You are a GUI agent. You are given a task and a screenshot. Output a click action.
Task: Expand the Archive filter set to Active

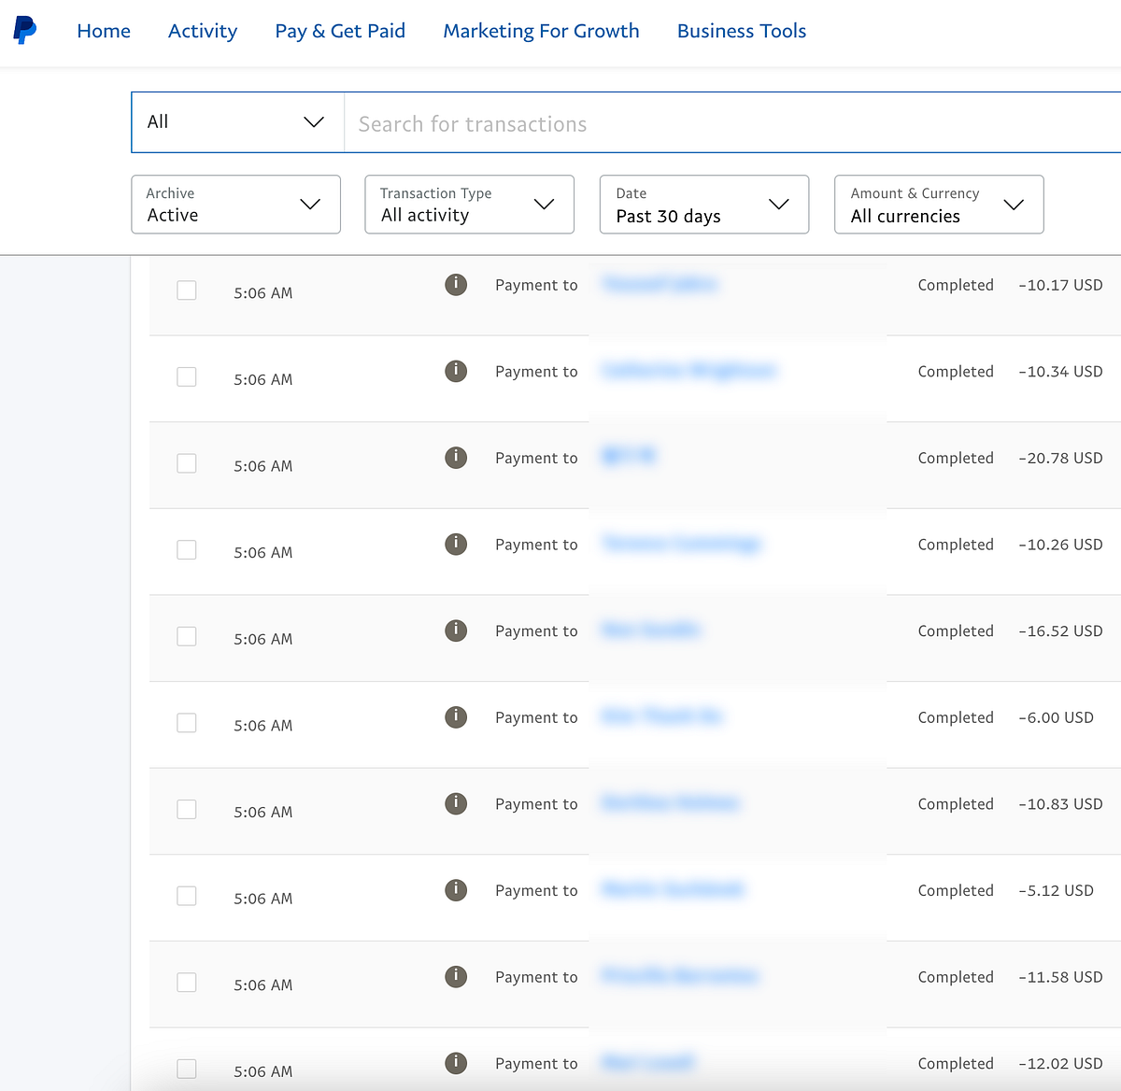coord(235,205)
